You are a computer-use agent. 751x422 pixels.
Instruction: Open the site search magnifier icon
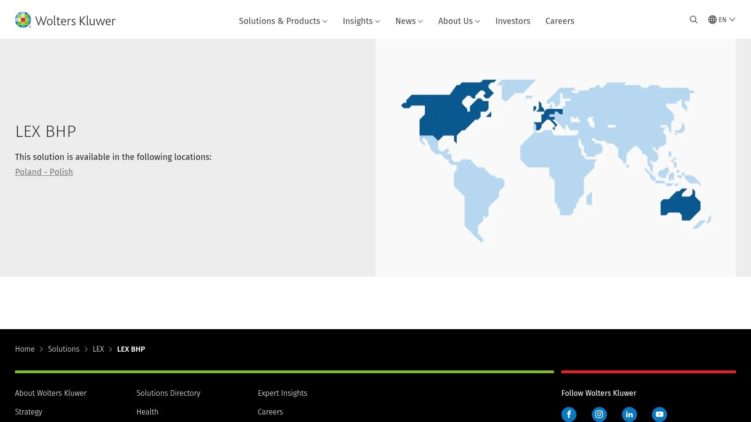tap(693, 20)
